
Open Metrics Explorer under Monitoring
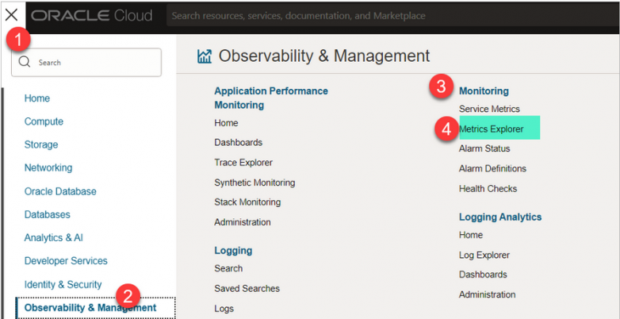(491, 129)
